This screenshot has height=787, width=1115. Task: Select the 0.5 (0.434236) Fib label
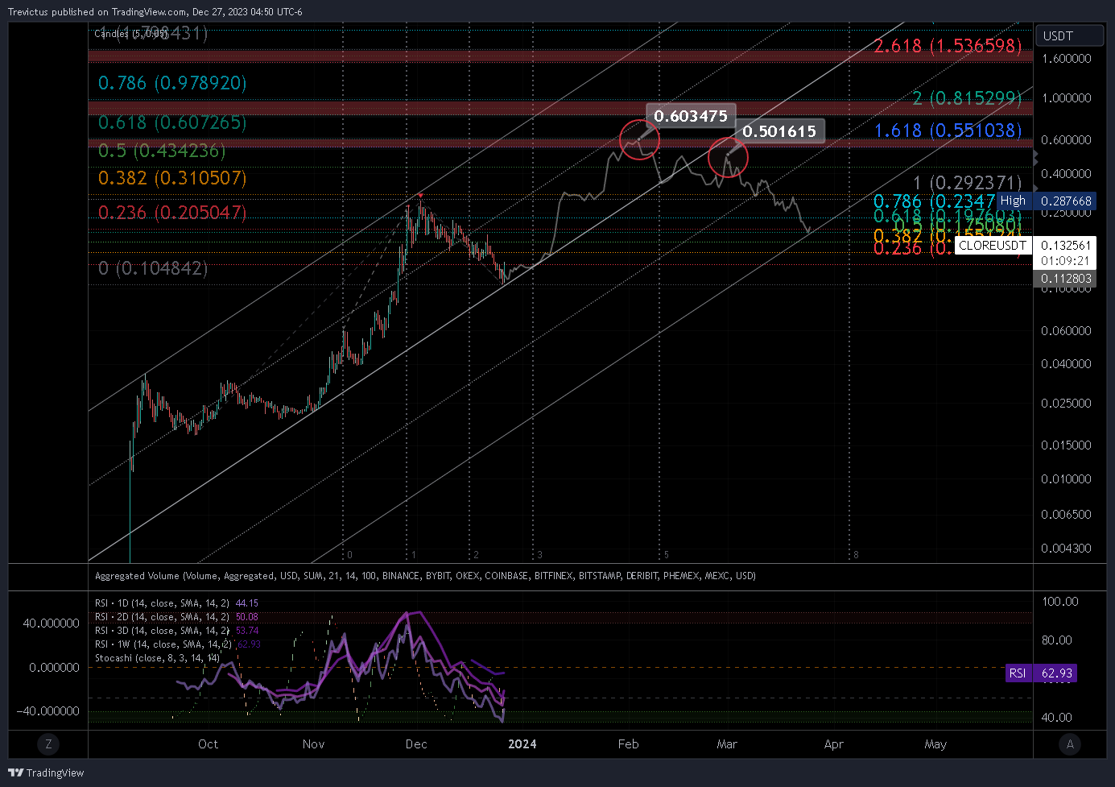[x=162, y=151]
